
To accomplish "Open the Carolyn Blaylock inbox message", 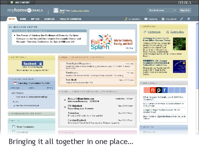I will tap(97, 121).
